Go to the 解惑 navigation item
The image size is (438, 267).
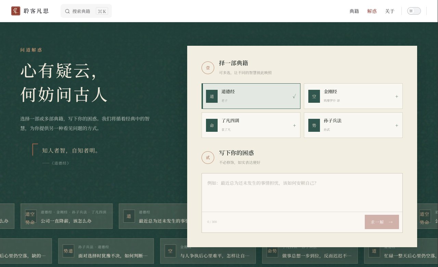coord(372,11)
